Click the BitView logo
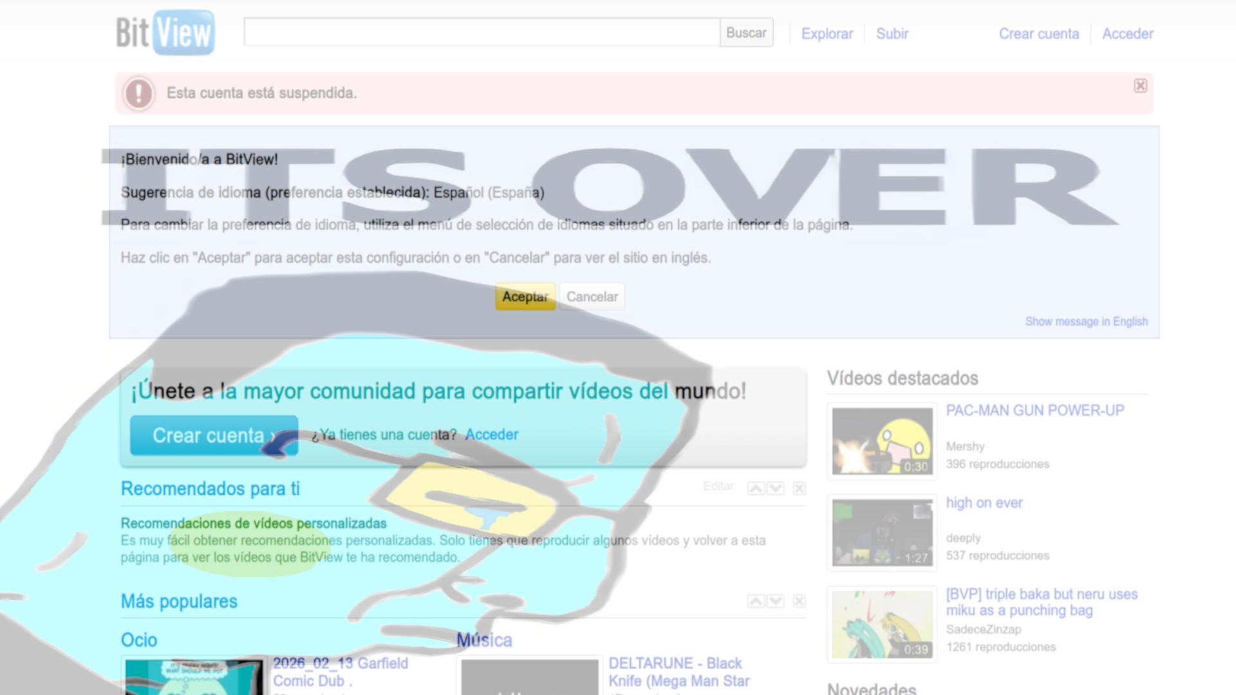The width and height of the screenshot is (1236, 695). [x=165, y=32]
